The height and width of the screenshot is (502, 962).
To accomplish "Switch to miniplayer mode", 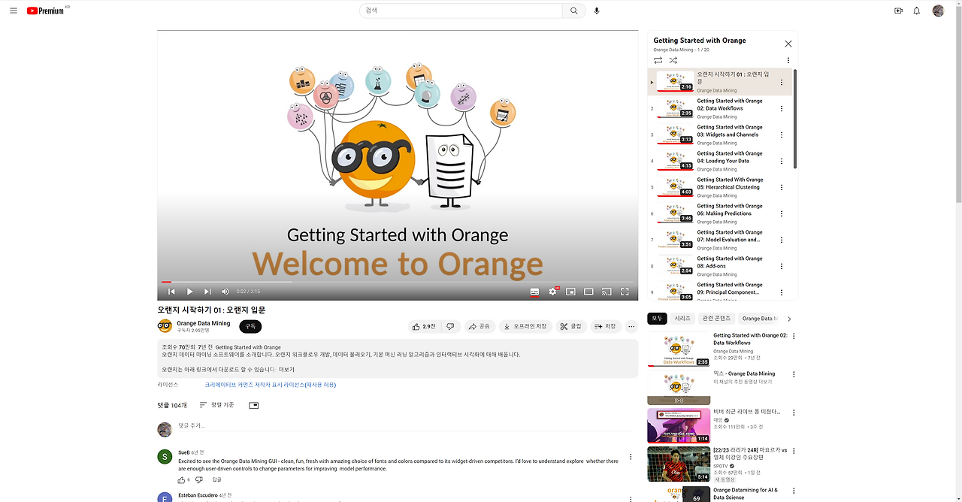I will coord(570,291).
